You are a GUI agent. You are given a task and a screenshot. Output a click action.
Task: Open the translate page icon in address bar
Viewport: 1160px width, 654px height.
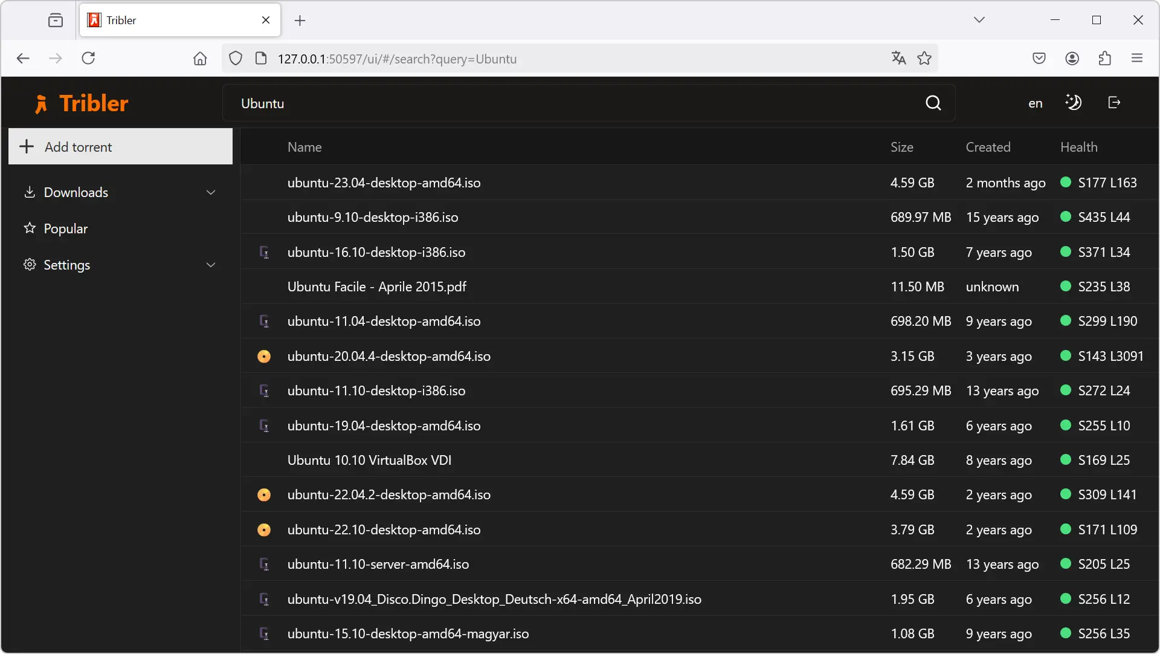[x=898, y=58]
